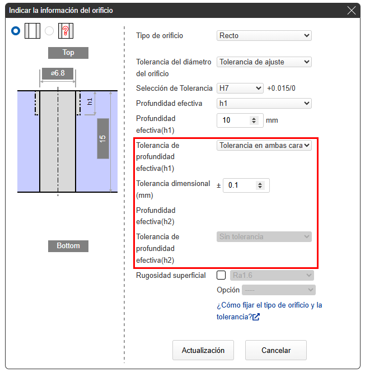Click the Tolerancia dimensional 0.1 input field
Image resolution: width=365 pixels, height=372 pixels.
pyautogui.click(x=240, y=185)
